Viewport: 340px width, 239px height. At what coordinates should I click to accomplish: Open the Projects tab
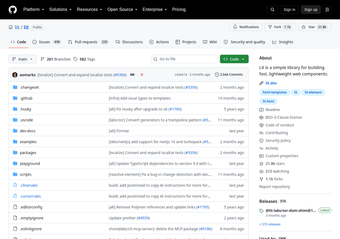[x=186, y=42]
